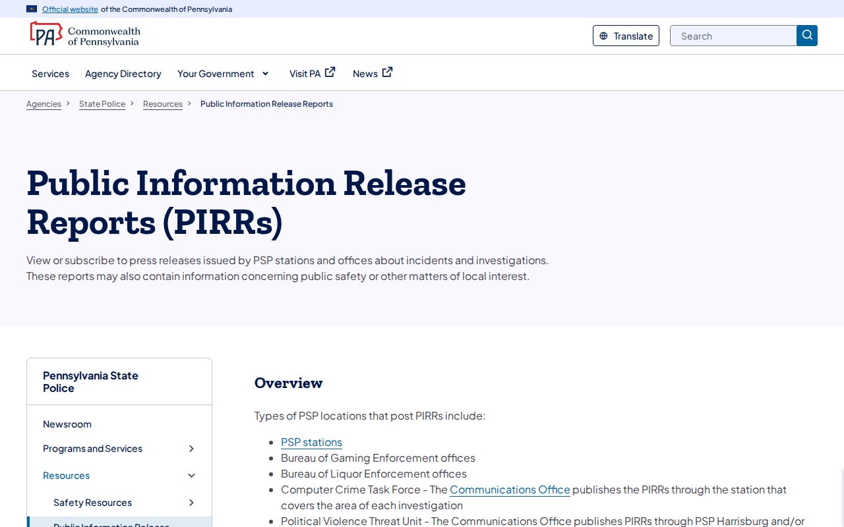Open Safety Resources in sidebar
The width and height of the screenshot is (844, 527).
tap(92, 503)
